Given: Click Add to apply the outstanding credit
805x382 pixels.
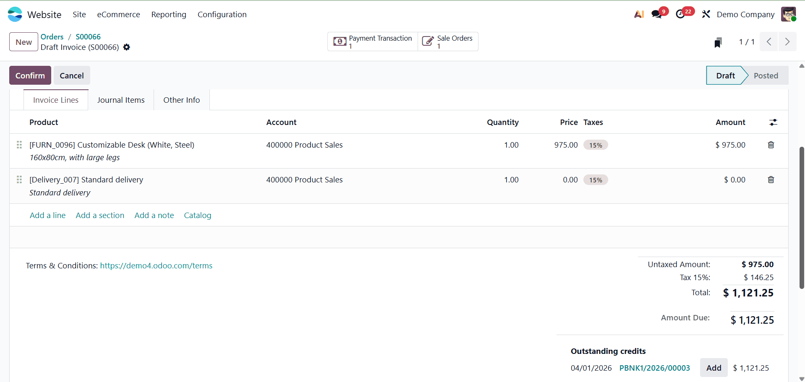Looking at the screenshot, I should pos(713,368).
